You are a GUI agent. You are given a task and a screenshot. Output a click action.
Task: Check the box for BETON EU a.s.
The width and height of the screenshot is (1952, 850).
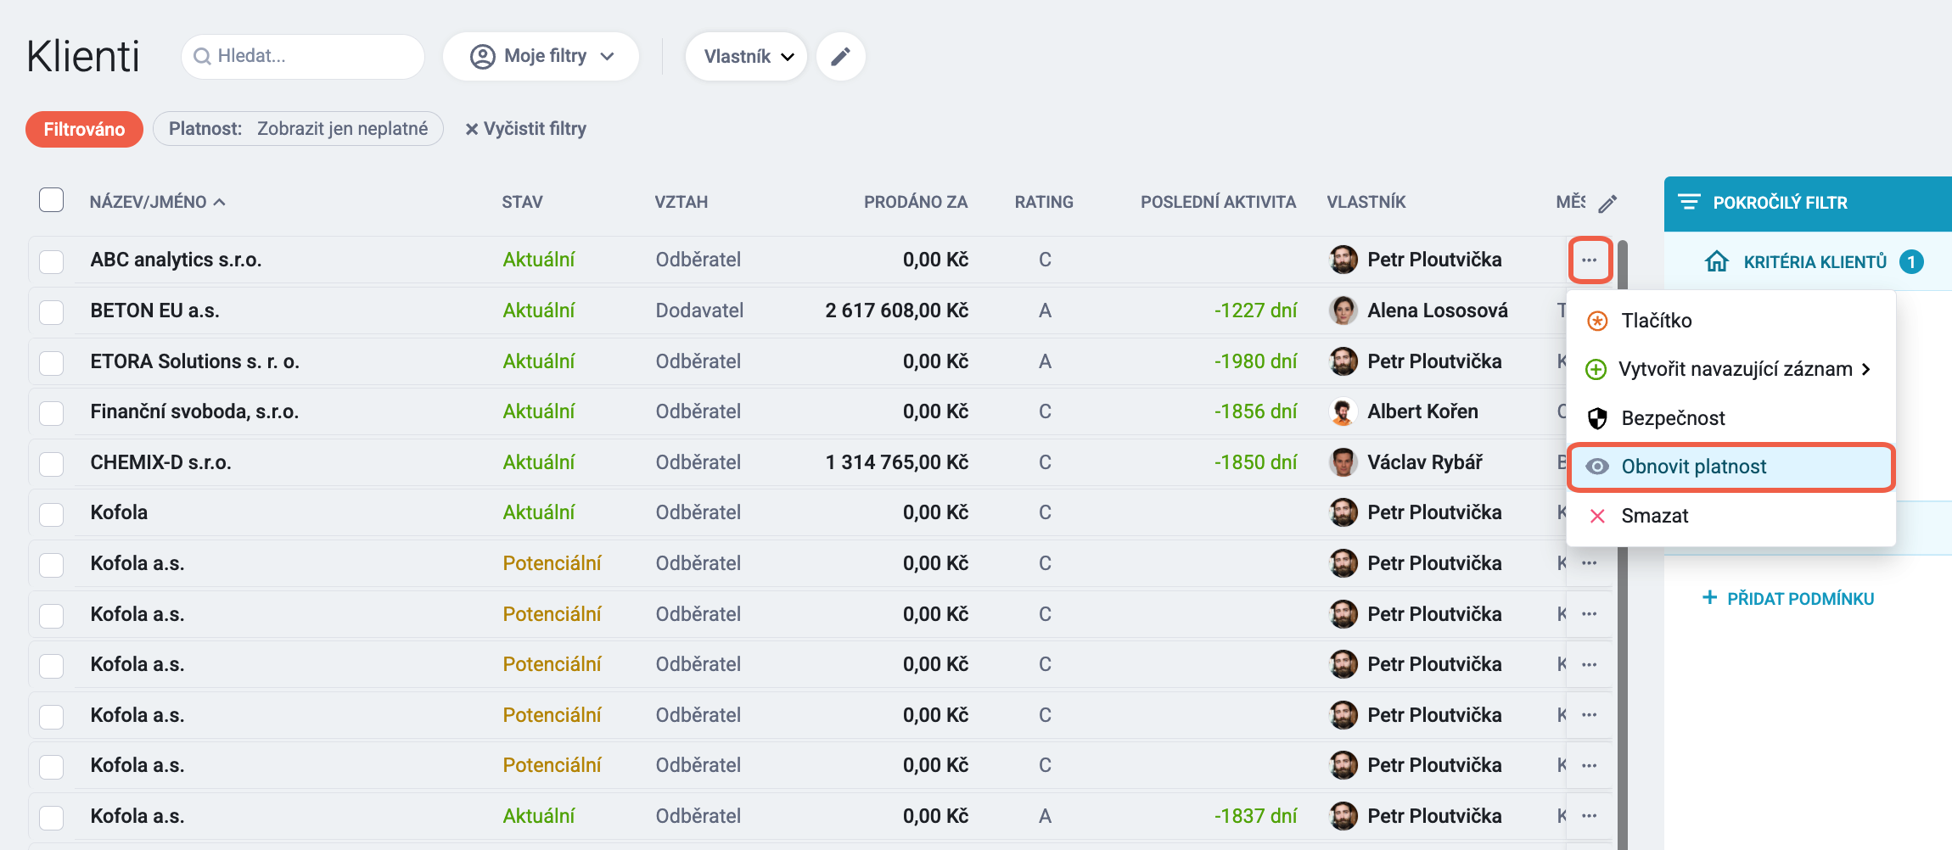point(52,311)
